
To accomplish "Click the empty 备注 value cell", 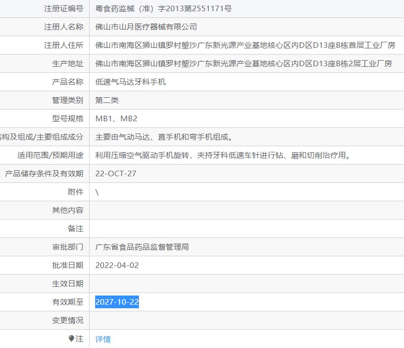I will coord(247,229).
